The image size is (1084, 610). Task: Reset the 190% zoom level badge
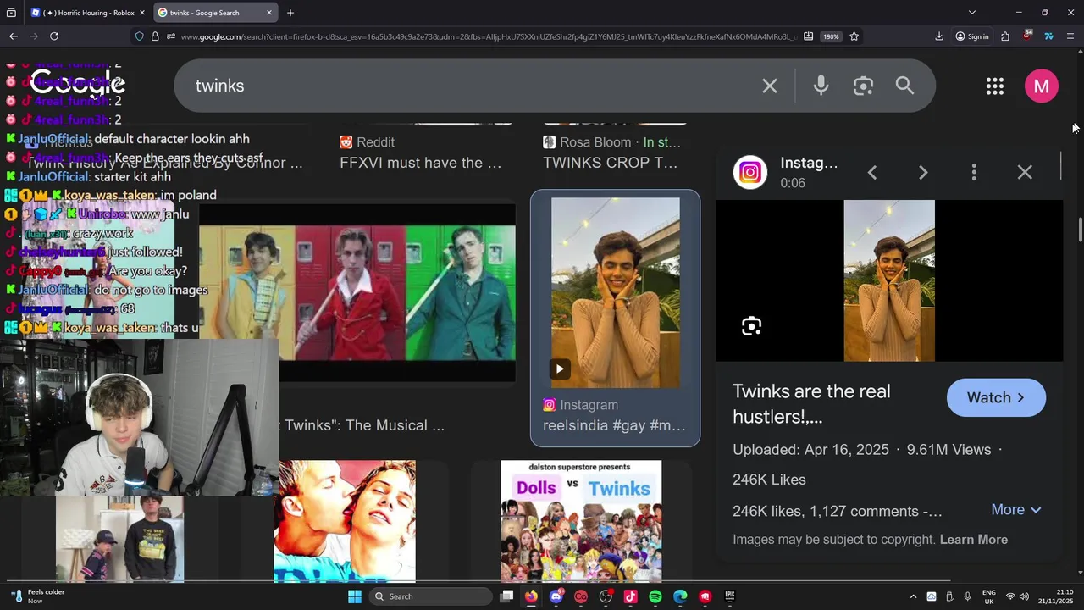(832, 36)
